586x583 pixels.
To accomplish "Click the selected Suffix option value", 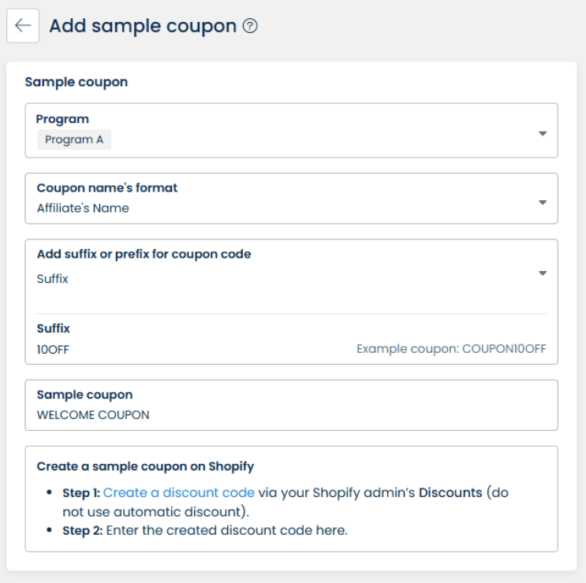I will click(53, 279).
